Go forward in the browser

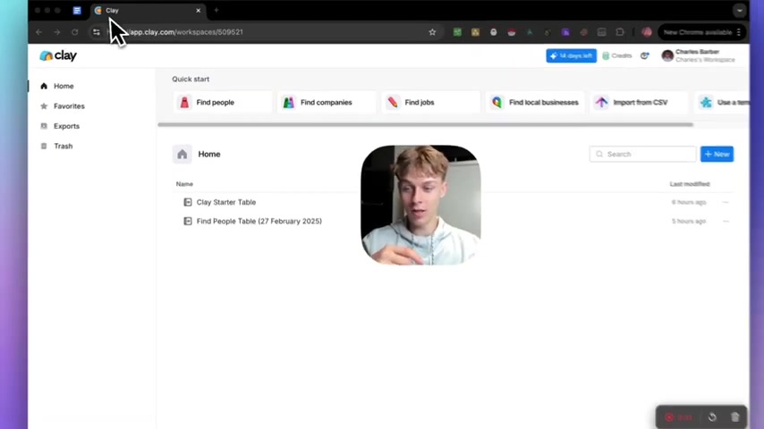point(57,32)
